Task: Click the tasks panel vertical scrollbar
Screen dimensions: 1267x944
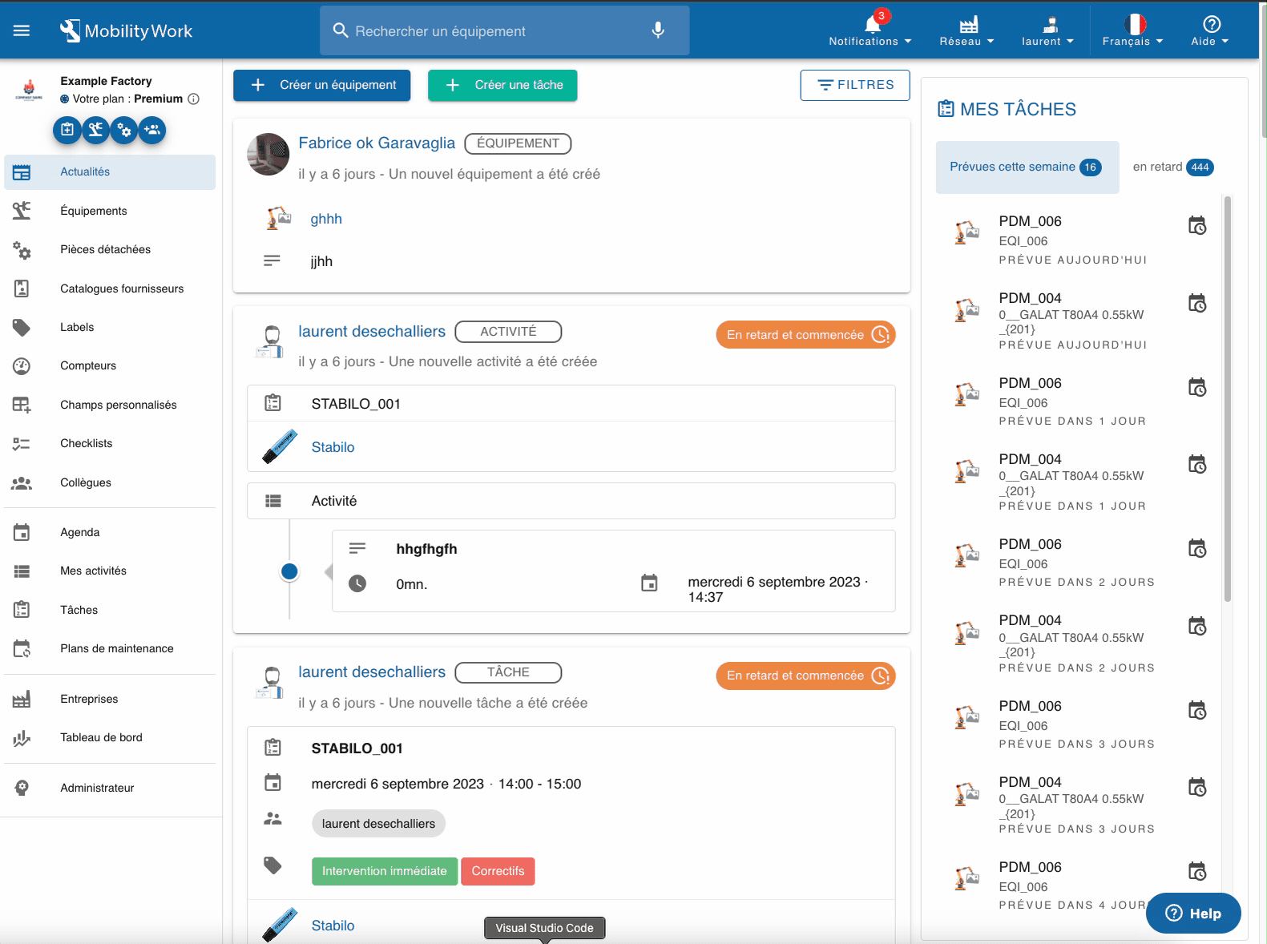Action: [x=1227, y=401]
